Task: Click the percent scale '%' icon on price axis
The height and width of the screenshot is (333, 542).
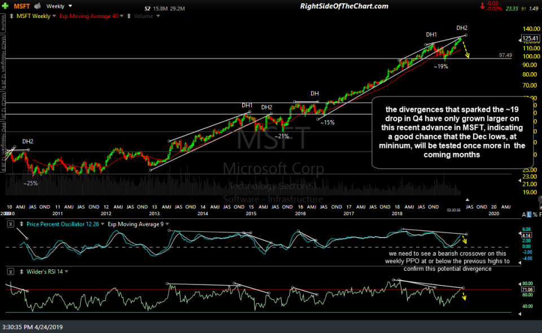Action: click(x=535, y=214)
